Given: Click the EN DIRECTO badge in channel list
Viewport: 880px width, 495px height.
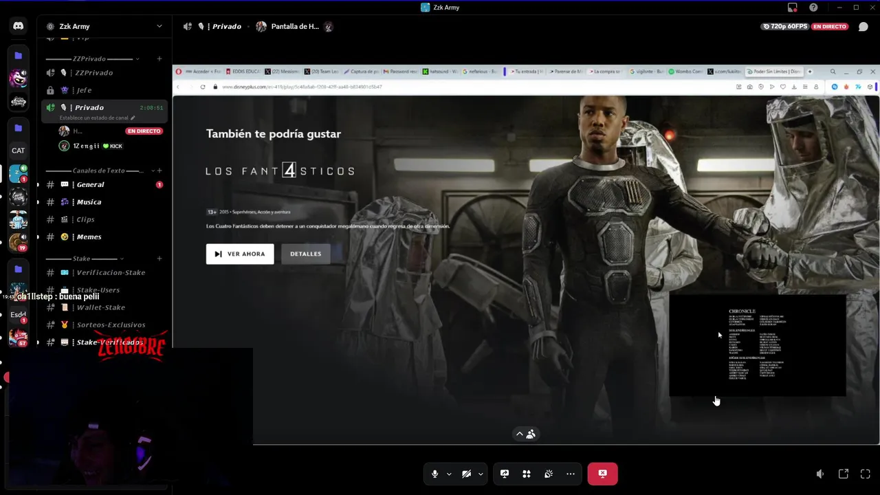Looking at the screenshot, I should (x=144, y=131).
